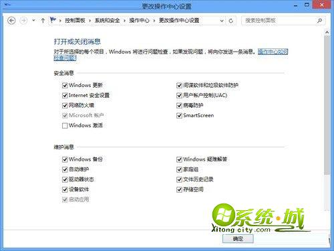Screen dimensions: 334x251
Task: Refresh the address bar
Action: pyautogui.click(x=231, y=21)
